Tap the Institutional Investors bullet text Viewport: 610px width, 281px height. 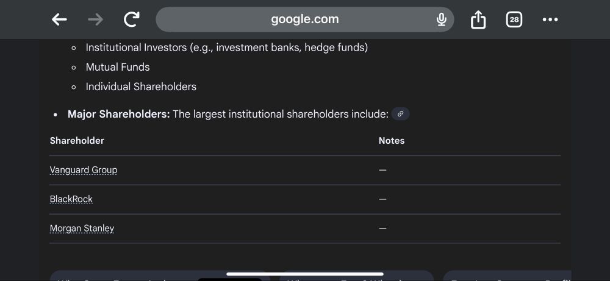[x=227, y=48]
